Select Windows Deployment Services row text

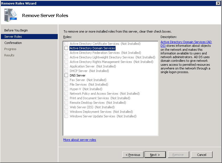(101, 111)
